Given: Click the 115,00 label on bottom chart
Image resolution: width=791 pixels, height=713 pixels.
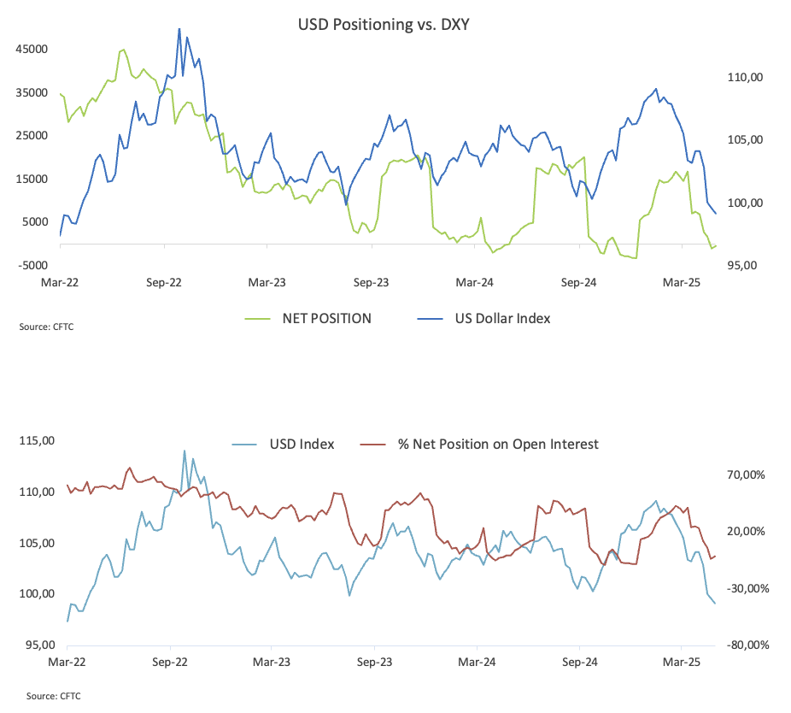Looking at the screenshot, I should coord(37,441).
